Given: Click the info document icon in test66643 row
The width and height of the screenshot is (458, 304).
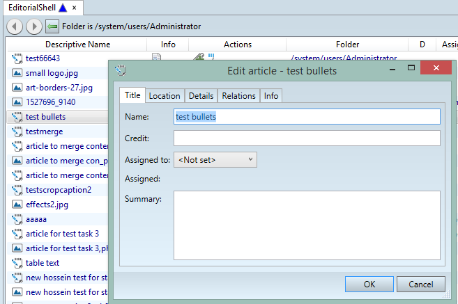Looking at the screenshot, I should 157,58.
